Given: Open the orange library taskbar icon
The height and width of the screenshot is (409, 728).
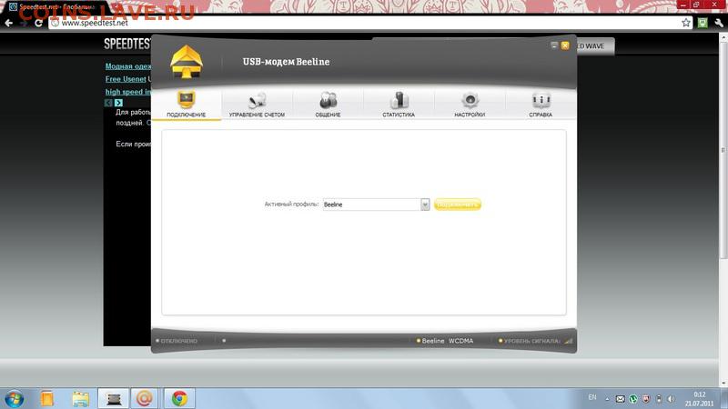Looking at the screenshot, I should (47, 399).
